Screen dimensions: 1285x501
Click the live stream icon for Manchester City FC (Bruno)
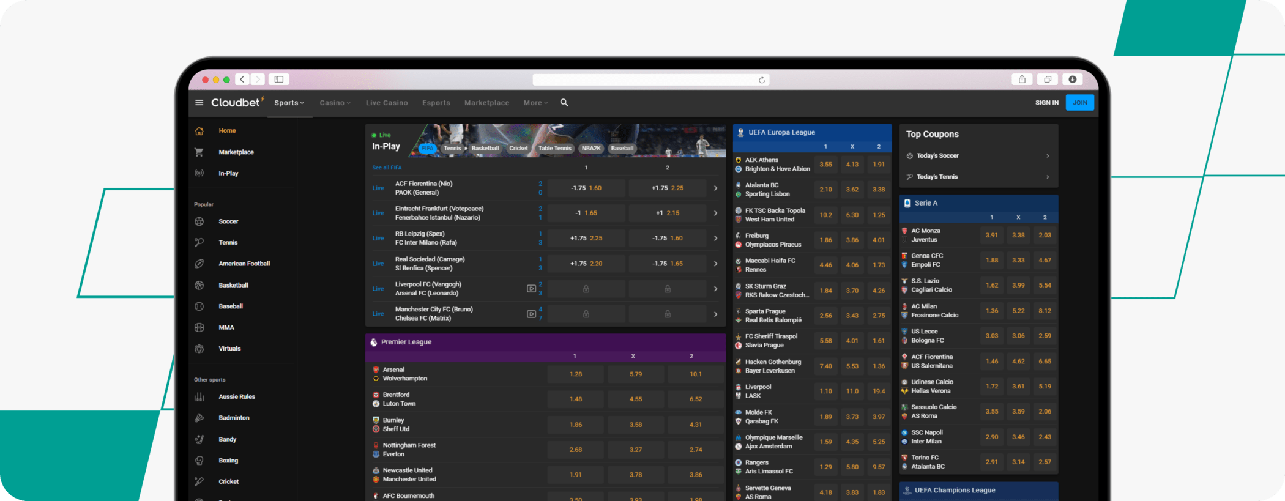point(531,314)
